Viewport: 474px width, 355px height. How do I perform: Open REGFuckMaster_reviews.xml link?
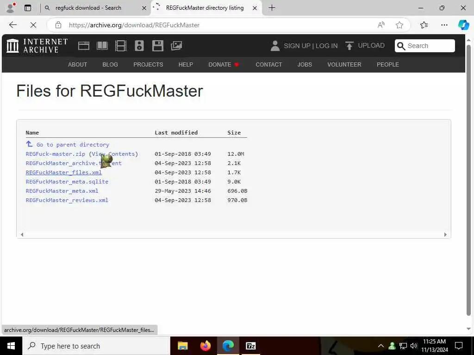click(67, 200)
